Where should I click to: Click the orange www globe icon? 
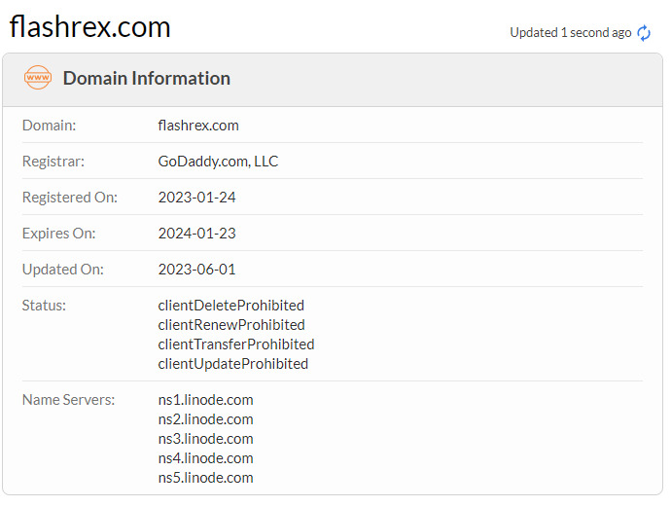pyautogui.click(x=38, y=78)
